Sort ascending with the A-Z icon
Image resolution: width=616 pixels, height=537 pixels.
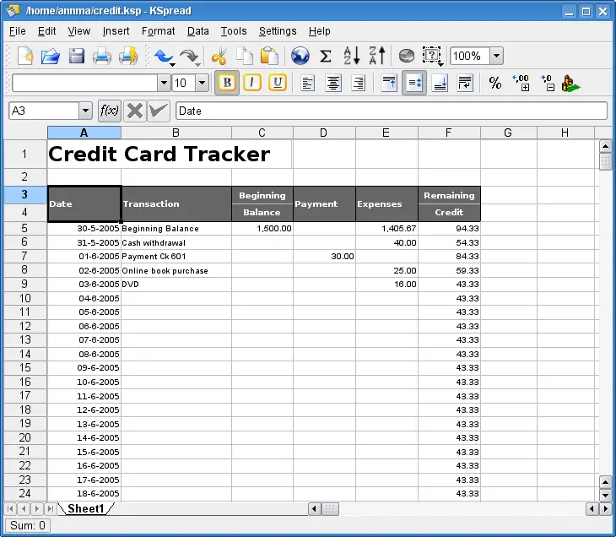click(x=352, y=56)
